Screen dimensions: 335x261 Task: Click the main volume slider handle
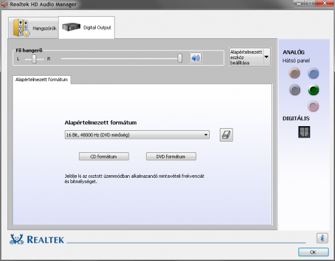point(180,58)
